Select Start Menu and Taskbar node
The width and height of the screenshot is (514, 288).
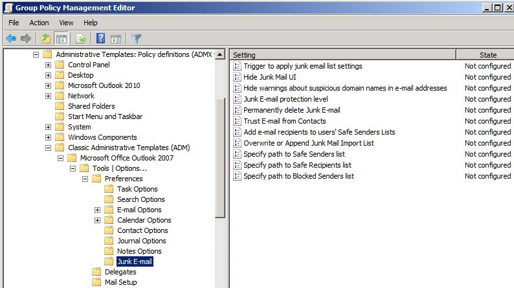coord(106,116)
